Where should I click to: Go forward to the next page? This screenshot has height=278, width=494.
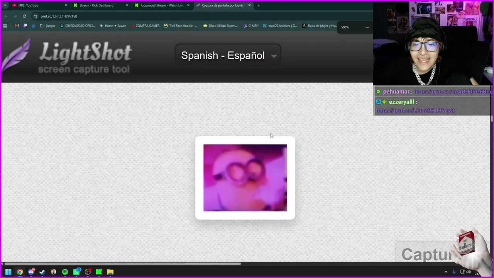coord(15,16)
